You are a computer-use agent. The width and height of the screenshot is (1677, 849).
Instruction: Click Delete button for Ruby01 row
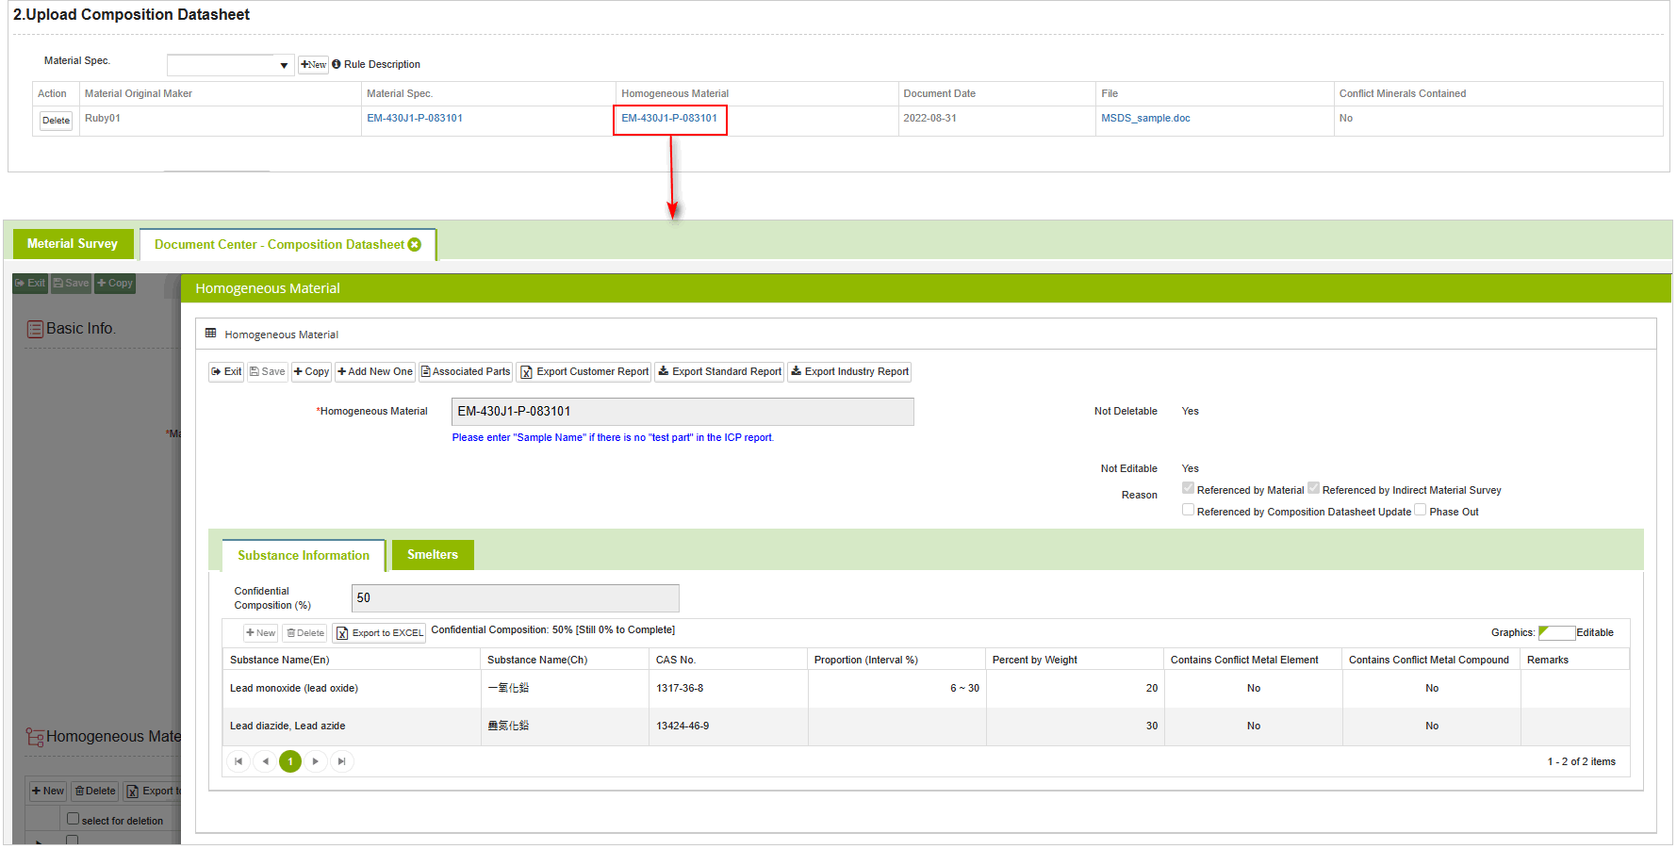(x=57, y=121)
